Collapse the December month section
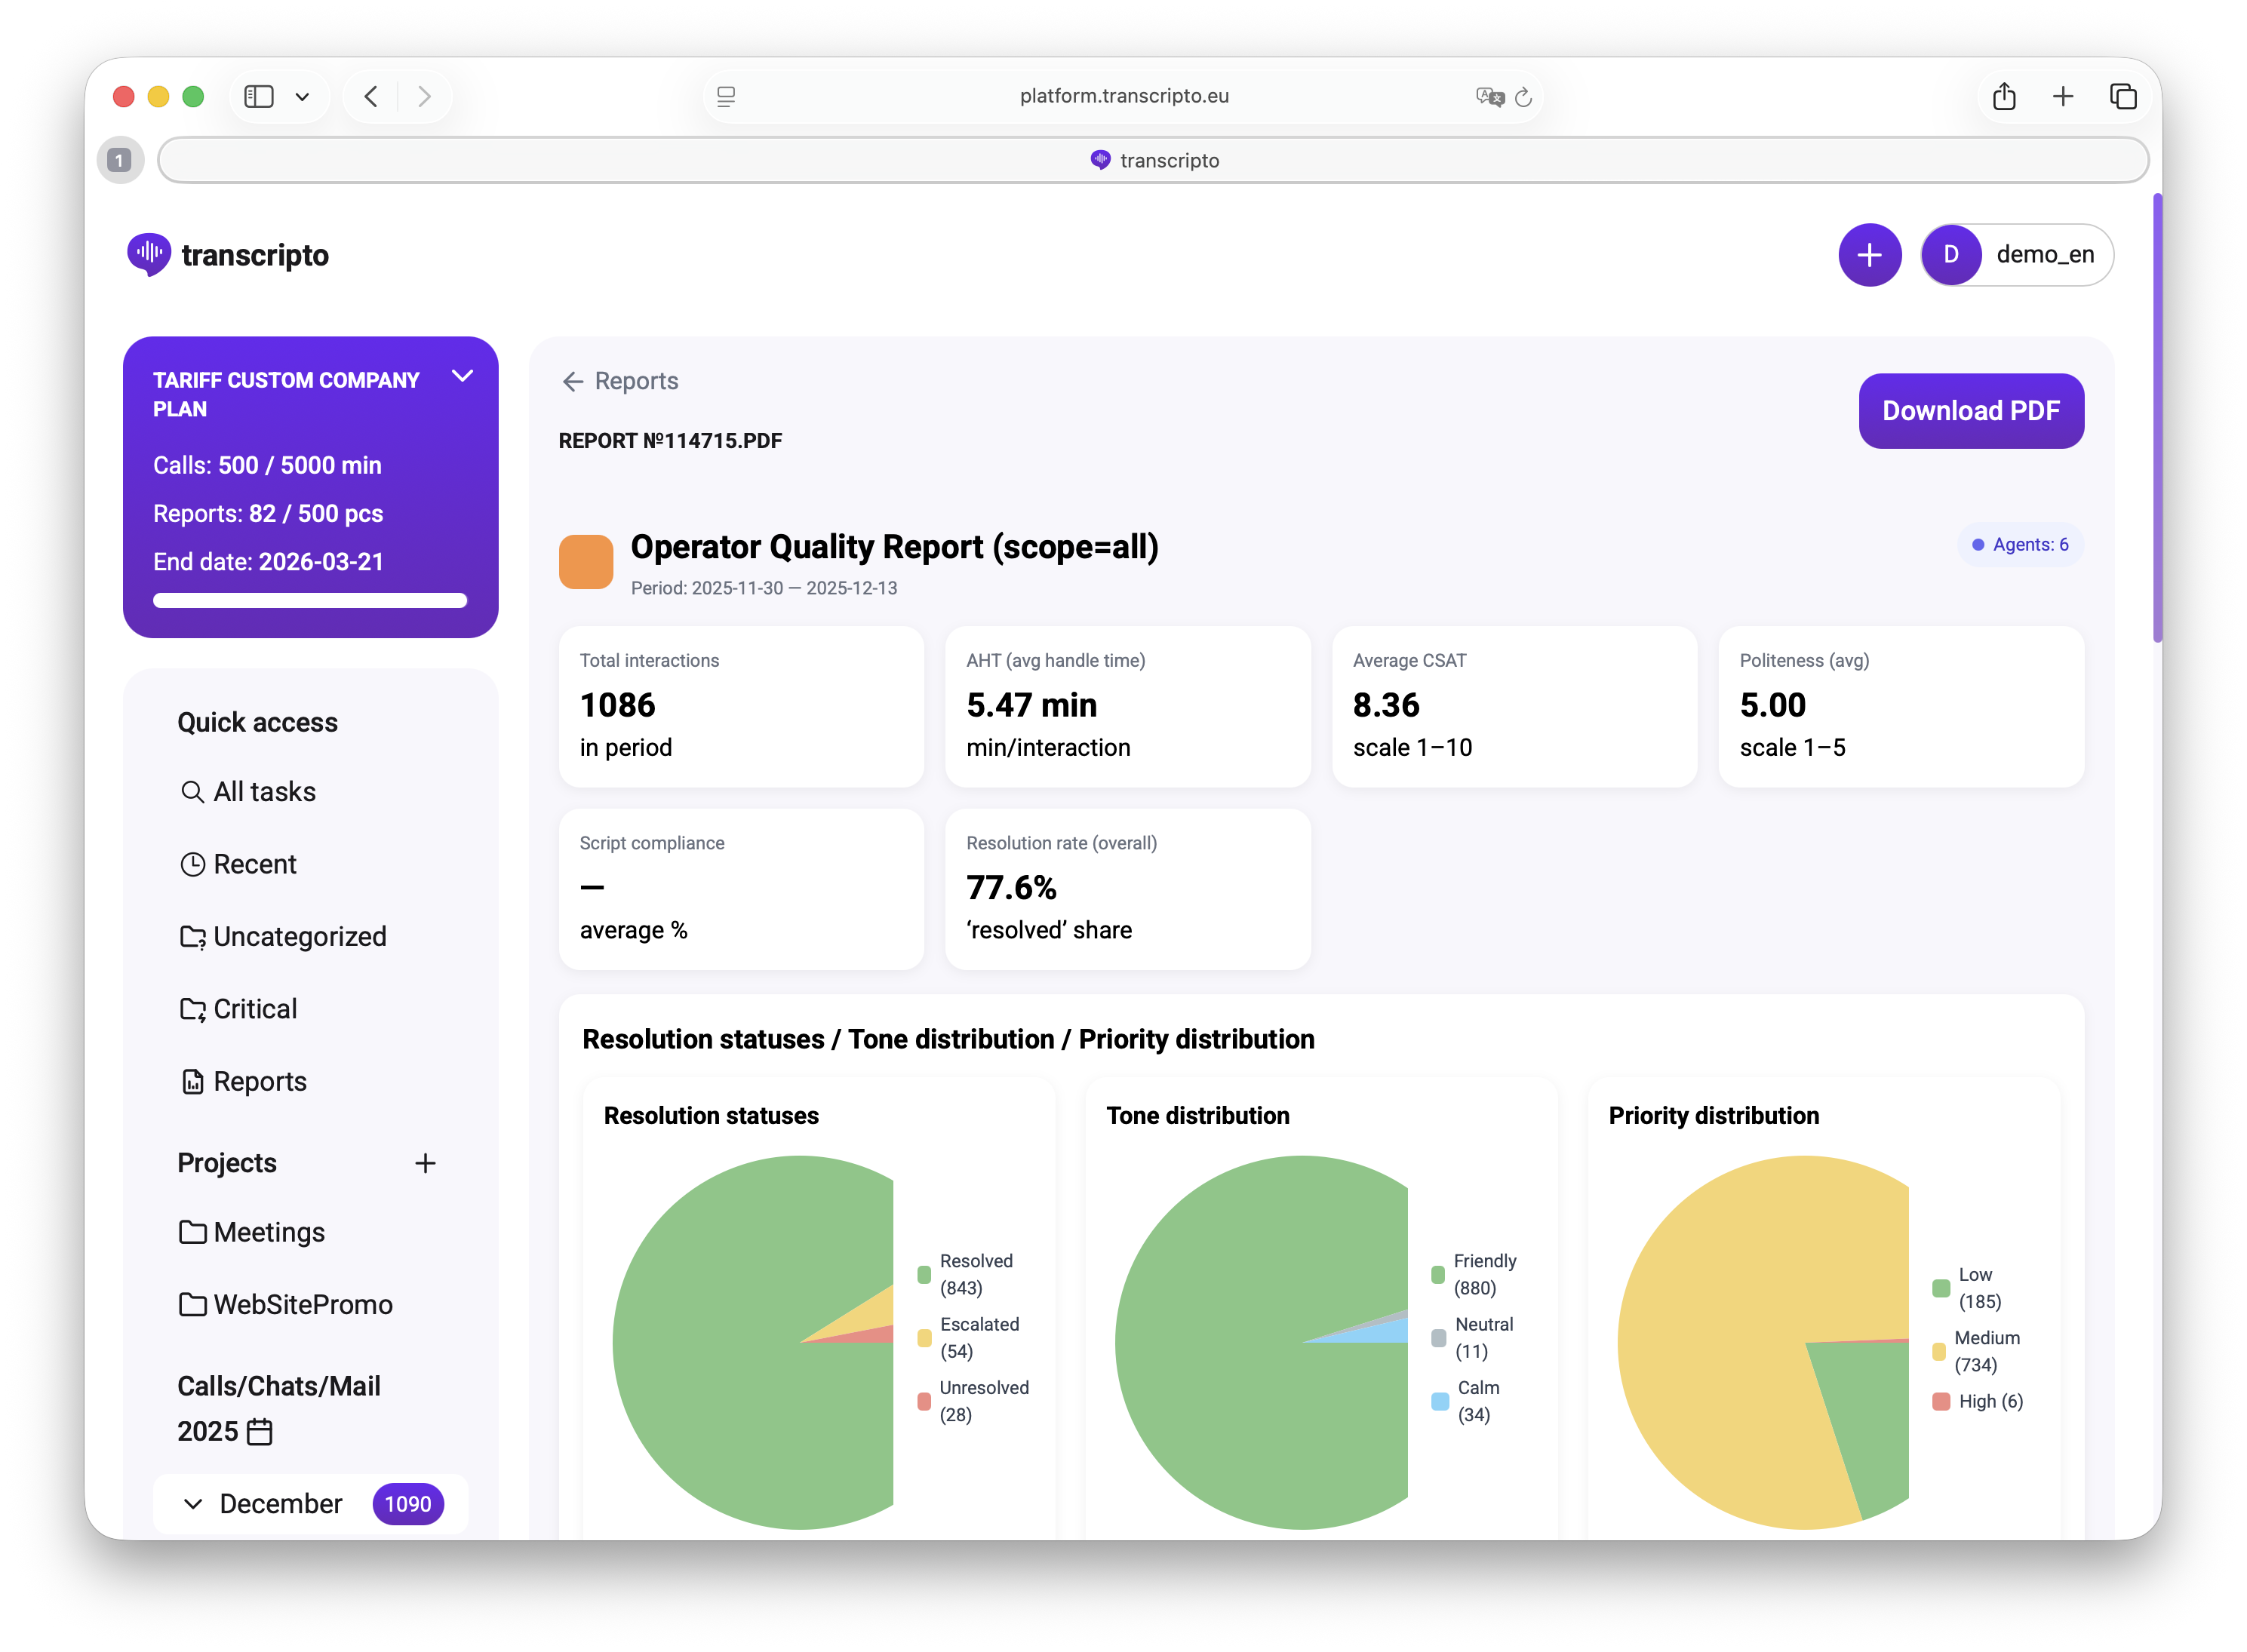This screenshot has height=1652, width=2247. click(x=193, y=1504)
